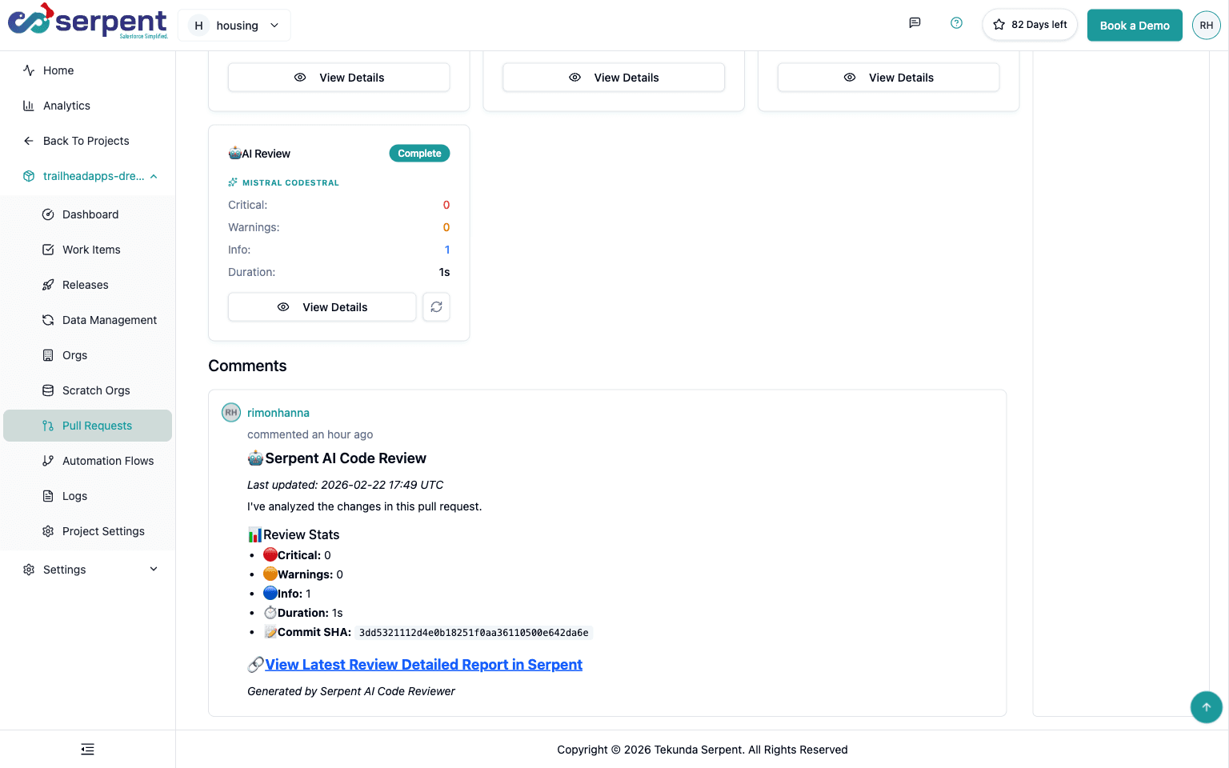1229x768 pixels.
Task: Open the chat messages icon in header
Action: (x=915, y=23)
